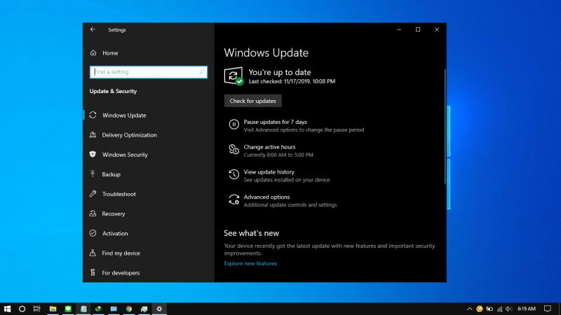This screenshot has height=315, width=561.
Task: Click the update status icon with green check
Action: tap(234, 76)
